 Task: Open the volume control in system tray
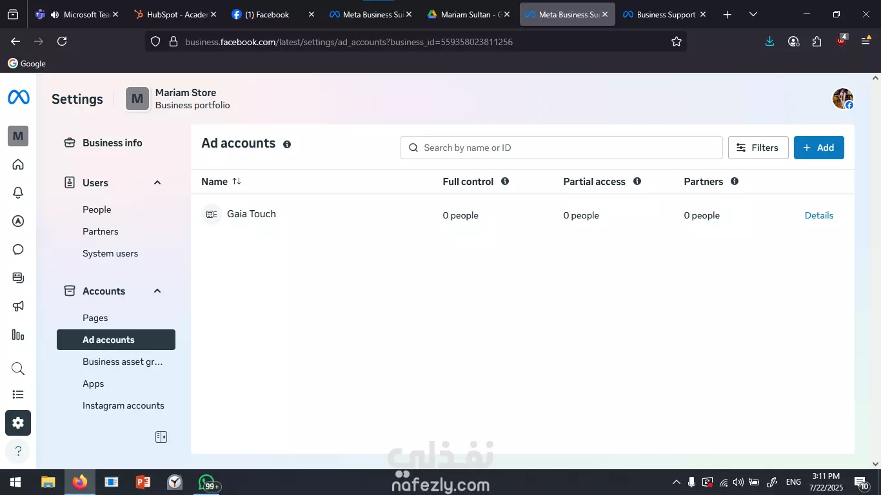tap(738, 482)
